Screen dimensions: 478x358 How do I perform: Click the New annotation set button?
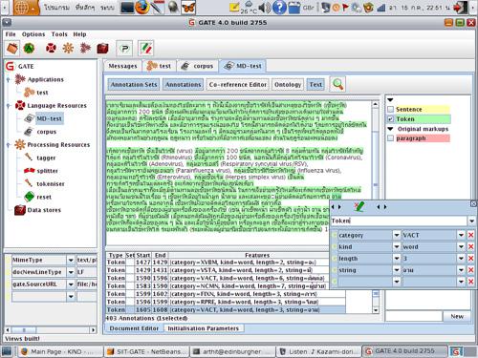coord(457,316)
